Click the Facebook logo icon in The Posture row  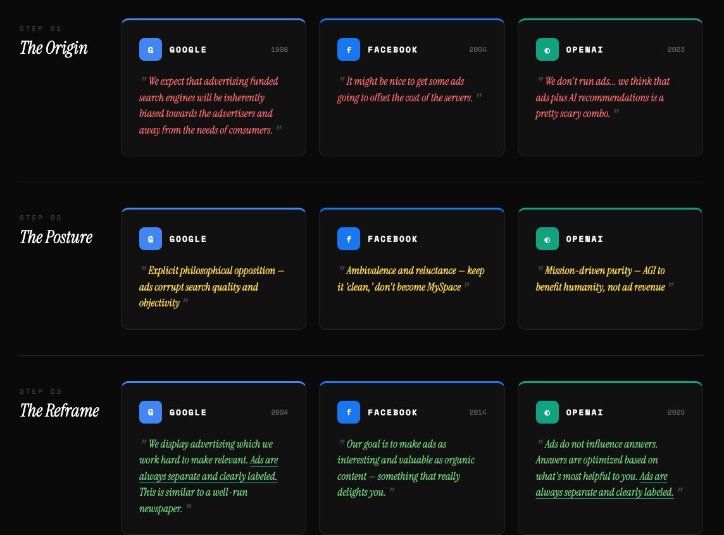349,239
